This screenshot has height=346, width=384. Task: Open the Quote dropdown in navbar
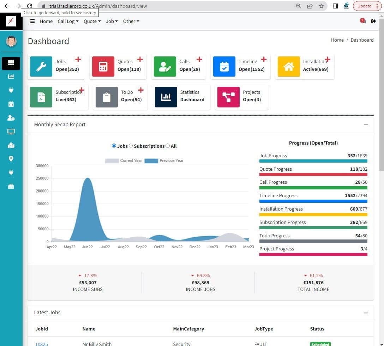[x=92, y=21]
